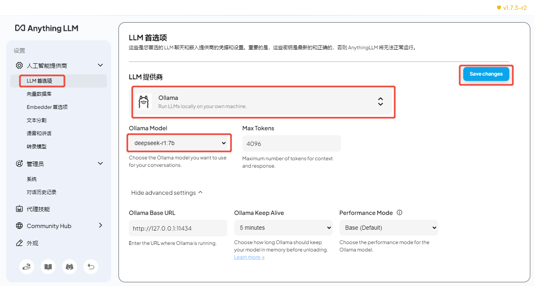This screenshot has height=286, width=534.
Task: Click the Ollama llama logo icon
Action: point(144,101)
